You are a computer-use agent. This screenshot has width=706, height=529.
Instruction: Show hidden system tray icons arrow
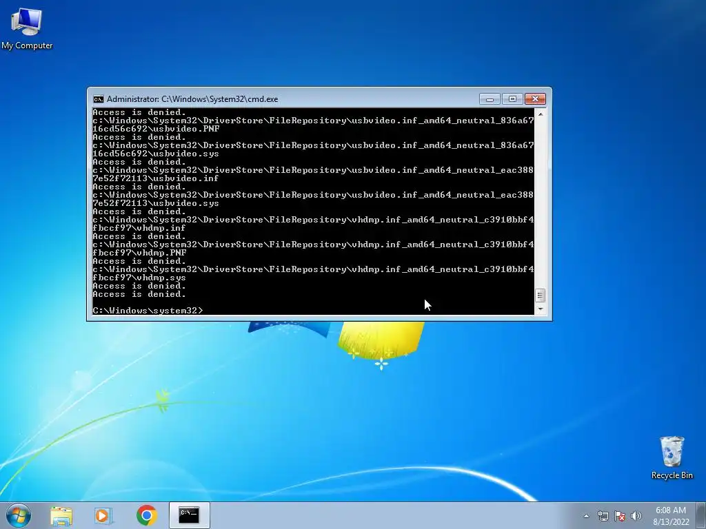[586, 516]
